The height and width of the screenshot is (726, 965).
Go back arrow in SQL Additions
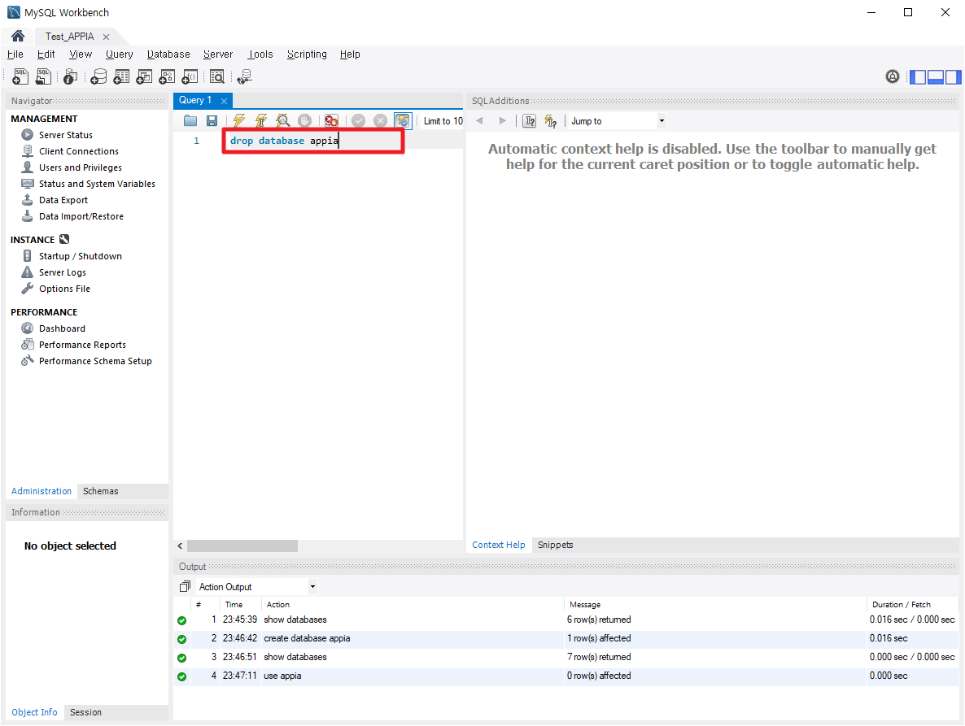479,121
